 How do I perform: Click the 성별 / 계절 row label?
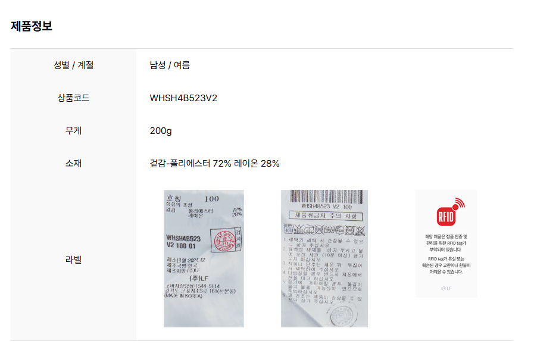pyautogui.click(x=73, y=65)
